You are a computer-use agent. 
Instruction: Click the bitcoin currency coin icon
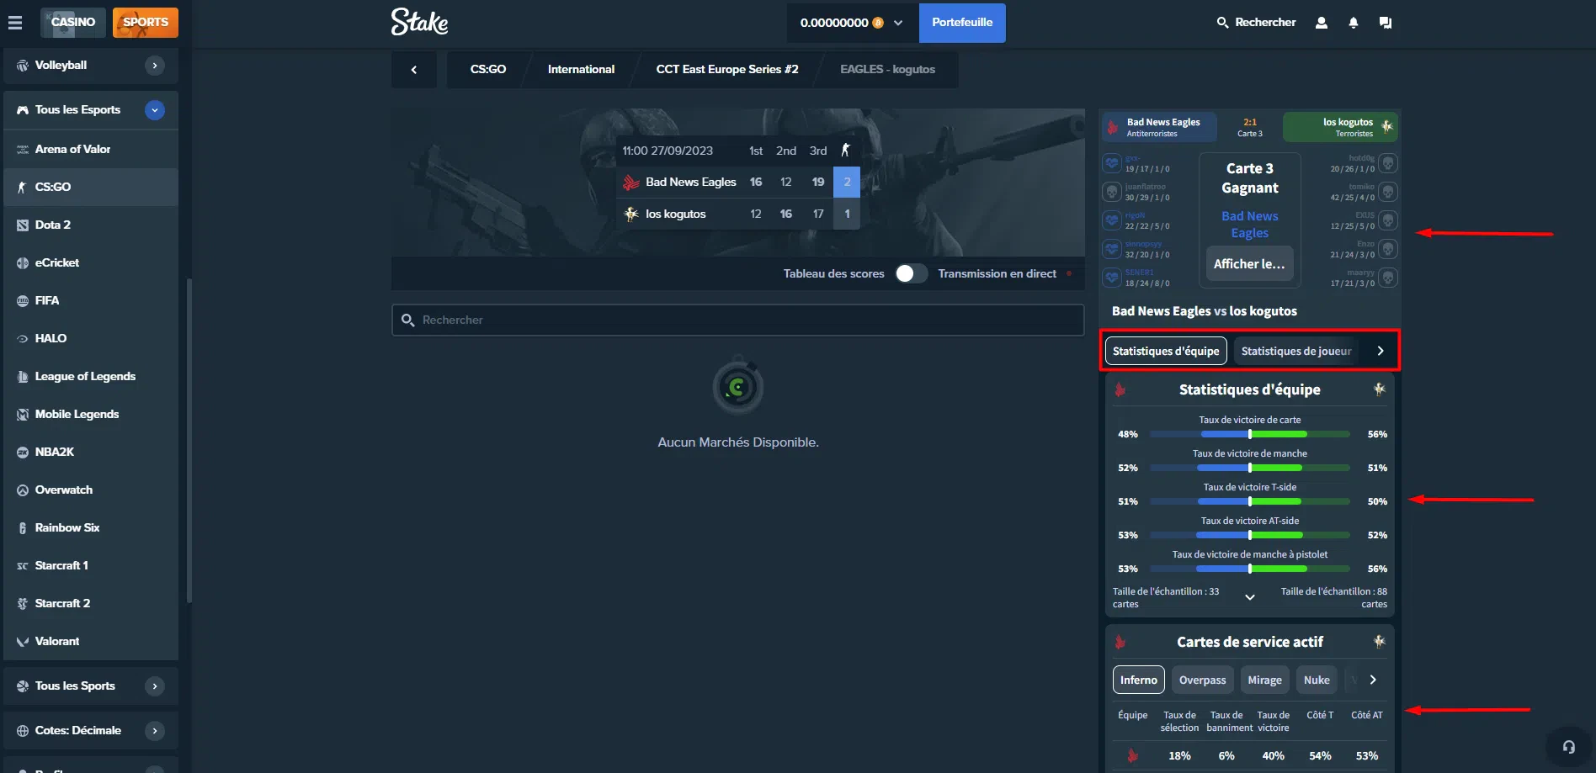point(878,23)
